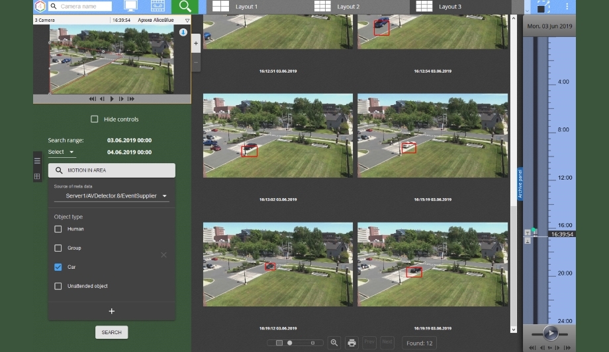Jump to next record on archive panel
The height and width of the screenshot is (352, 609).
567,348
